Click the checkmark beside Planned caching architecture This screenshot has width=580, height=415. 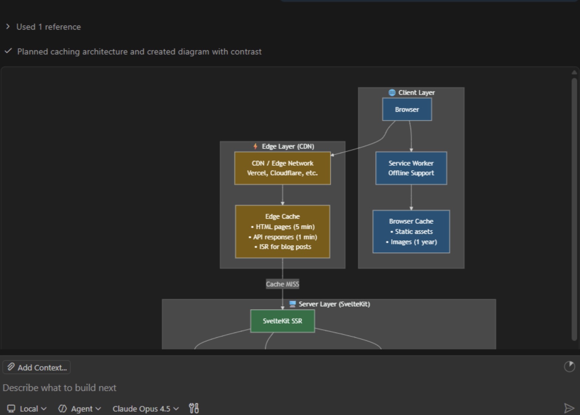(x=8, y=51)
